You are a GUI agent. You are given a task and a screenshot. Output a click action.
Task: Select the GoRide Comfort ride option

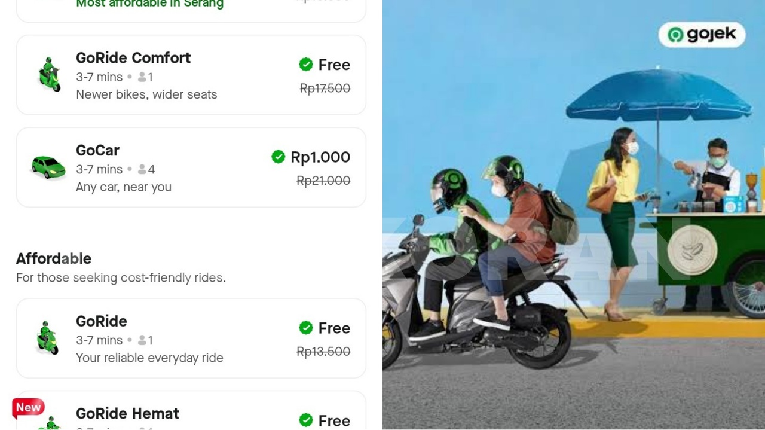click(191, 75)
